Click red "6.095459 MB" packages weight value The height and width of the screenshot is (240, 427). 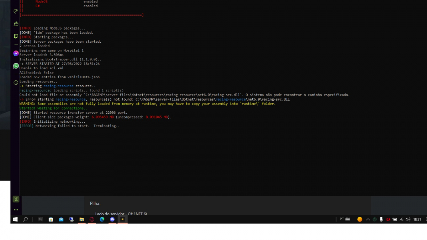pyautogui.click(x=102, y=117)
